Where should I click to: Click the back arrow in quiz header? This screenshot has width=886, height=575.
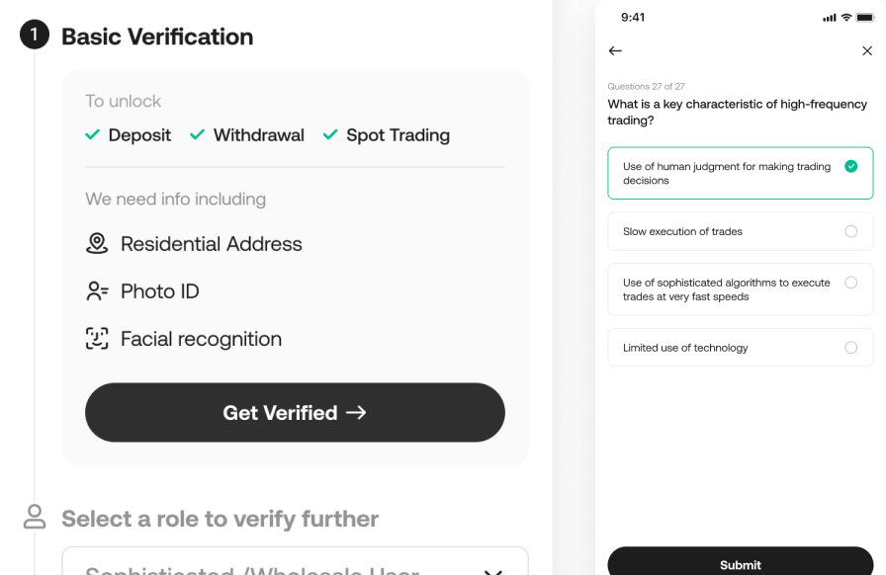coord(615,50)
